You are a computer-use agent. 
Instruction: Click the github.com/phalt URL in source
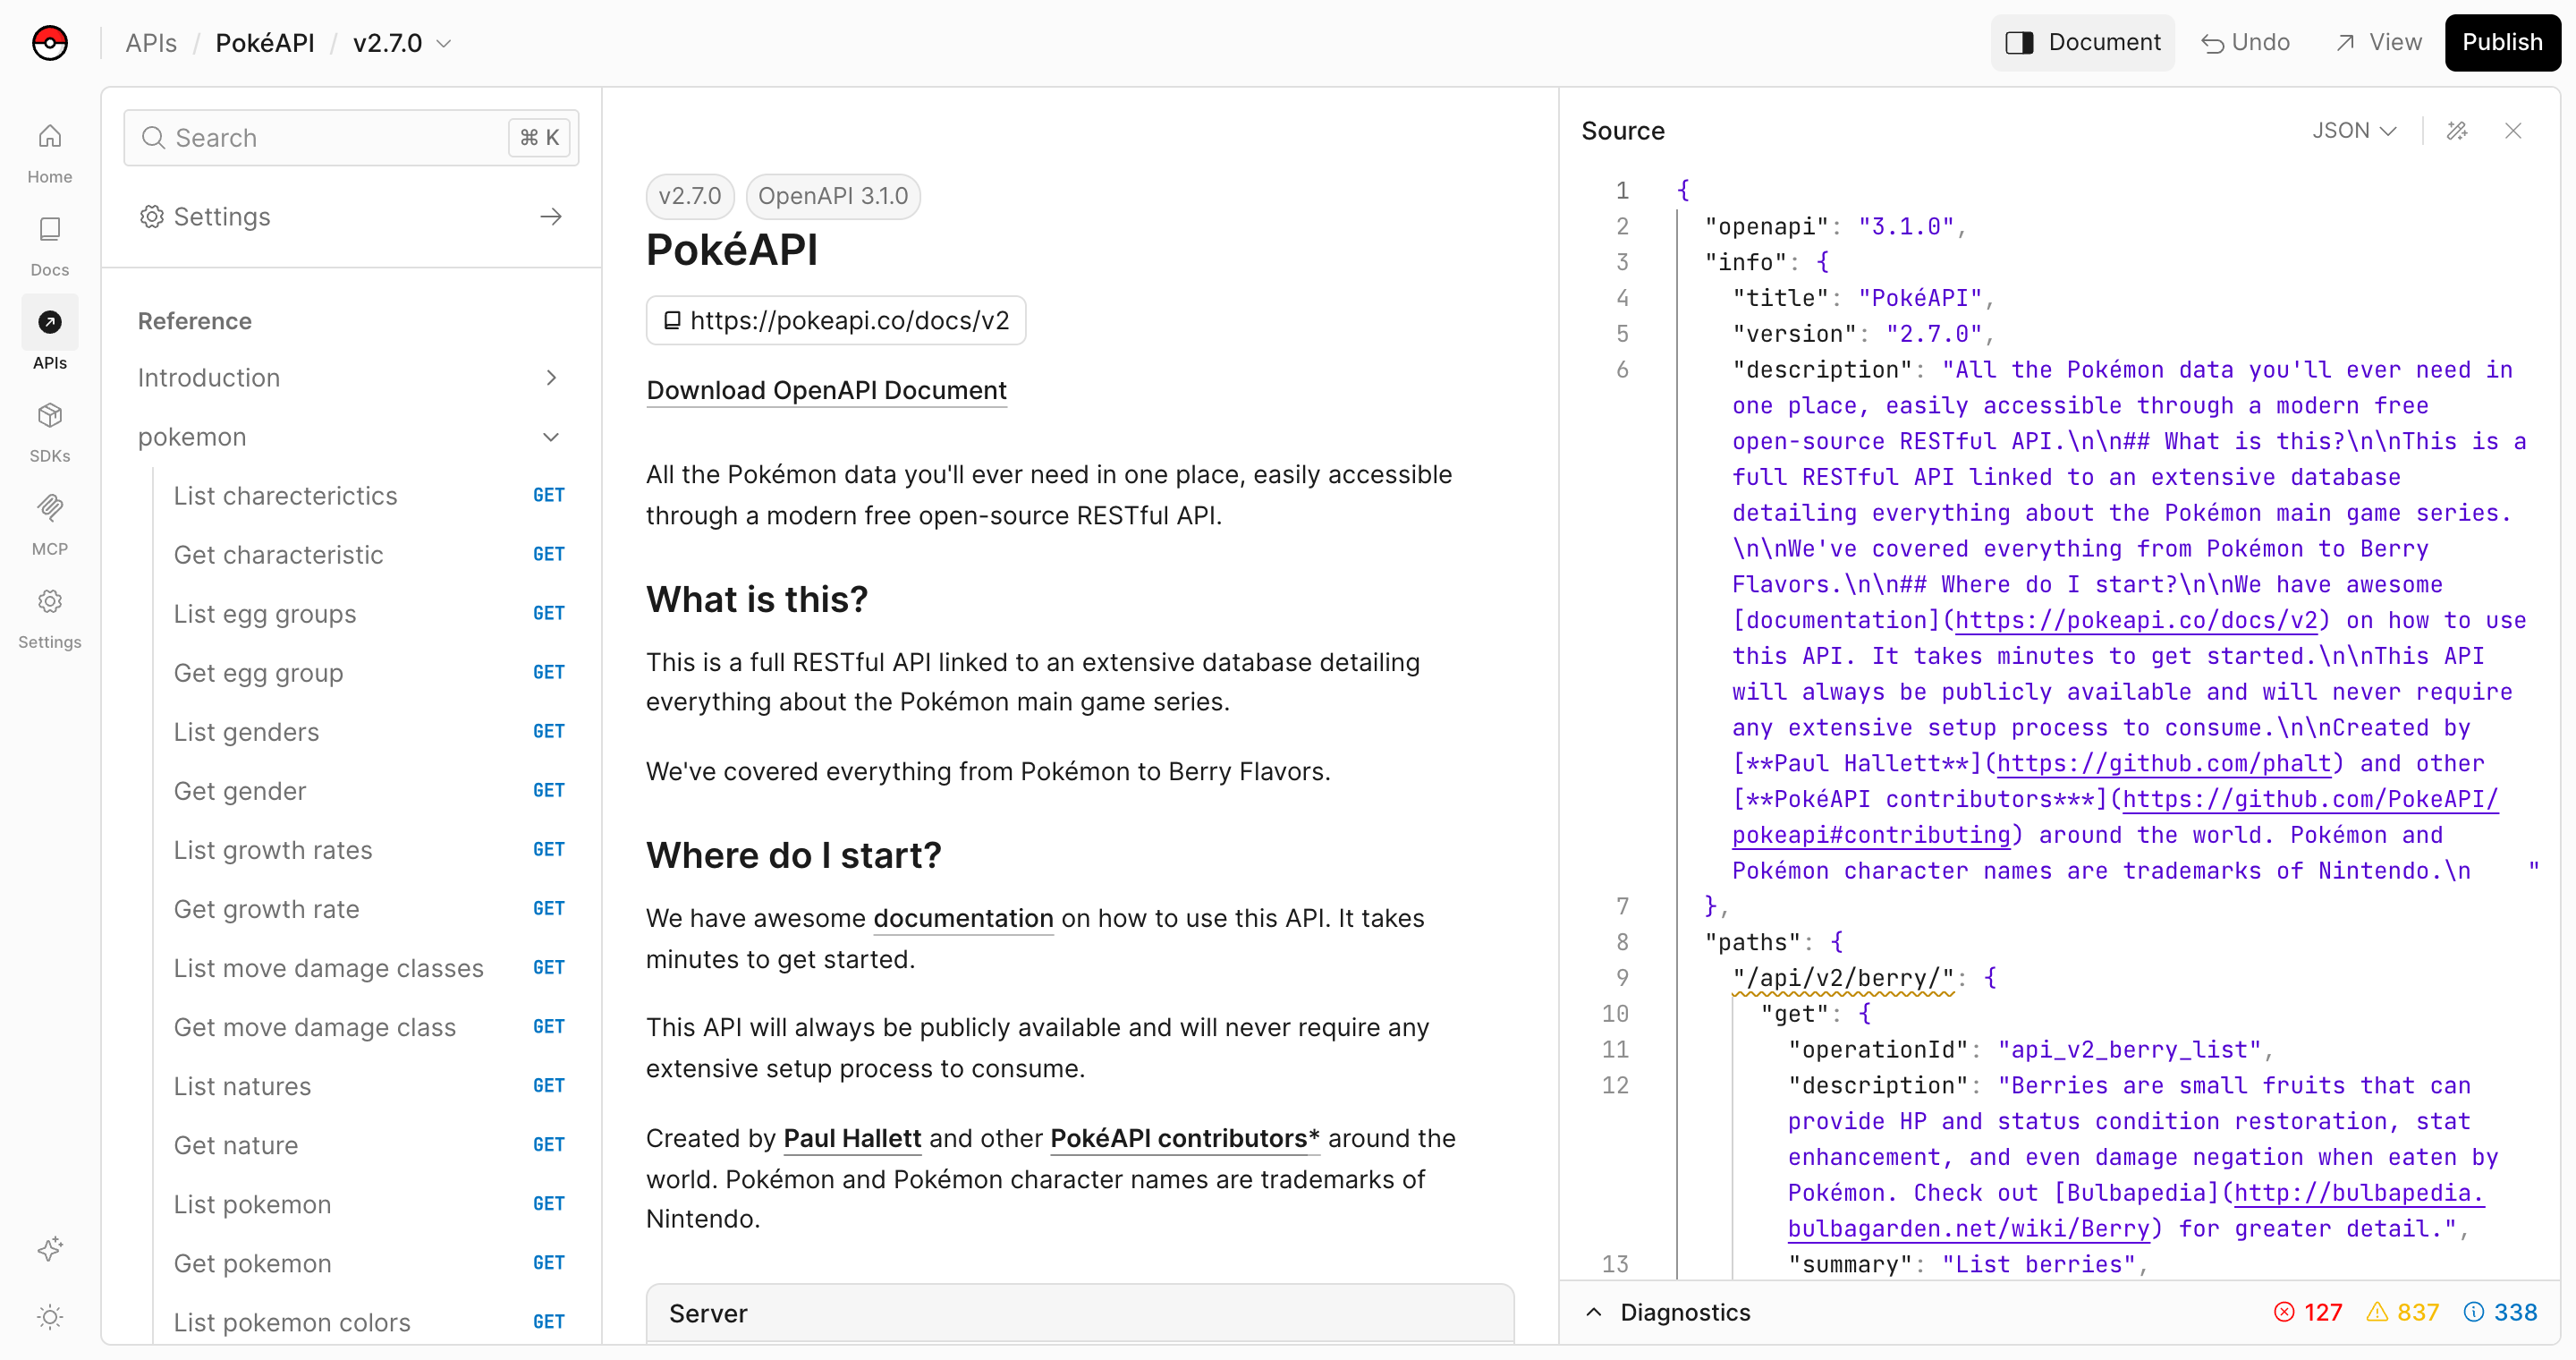pos(2164,764)
